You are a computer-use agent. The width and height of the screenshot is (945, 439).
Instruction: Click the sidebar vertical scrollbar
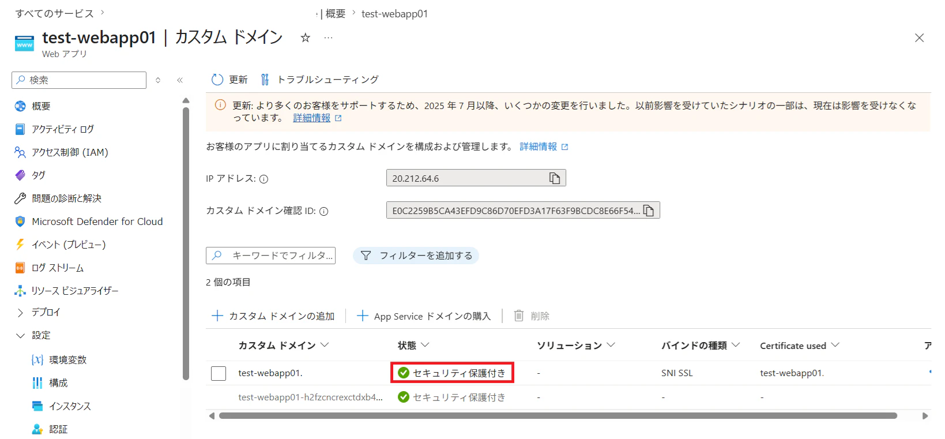[x=186, y=244]
